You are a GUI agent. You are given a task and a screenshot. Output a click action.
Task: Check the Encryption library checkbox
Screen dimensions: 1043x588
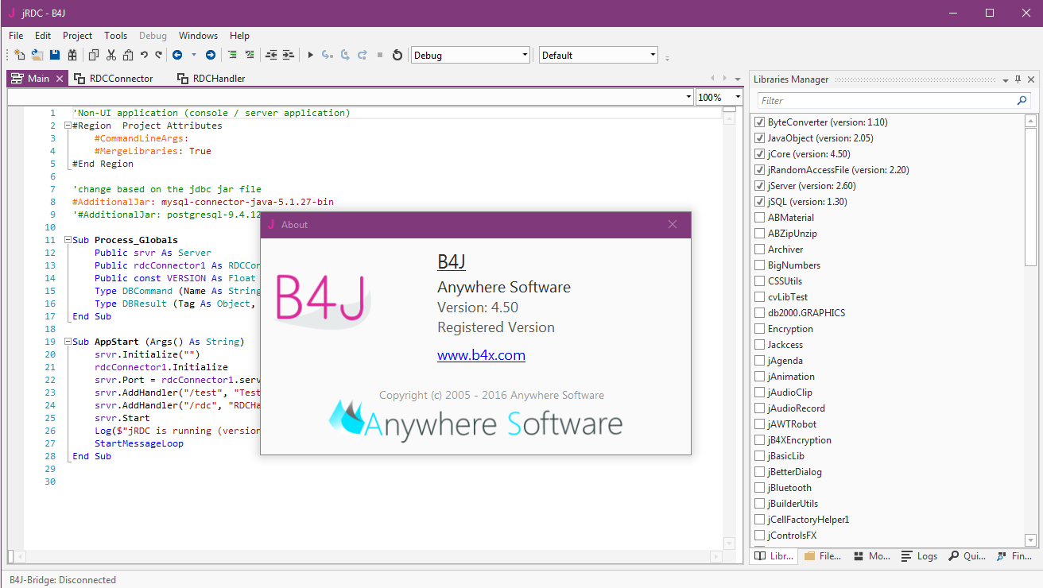759,329
